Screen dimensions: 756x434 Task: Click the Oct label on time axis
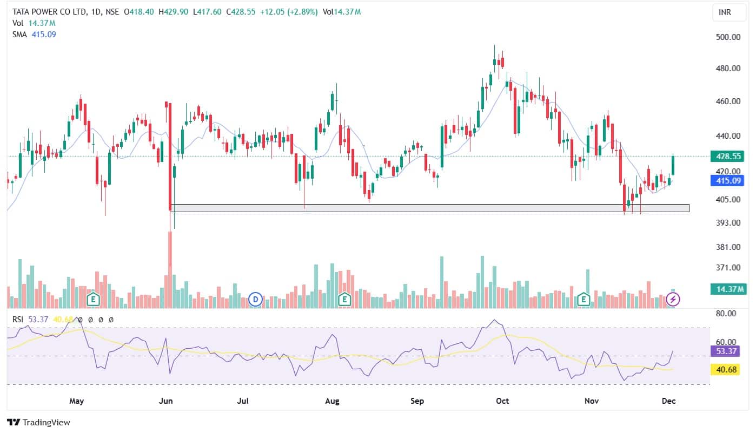(503, 401)
